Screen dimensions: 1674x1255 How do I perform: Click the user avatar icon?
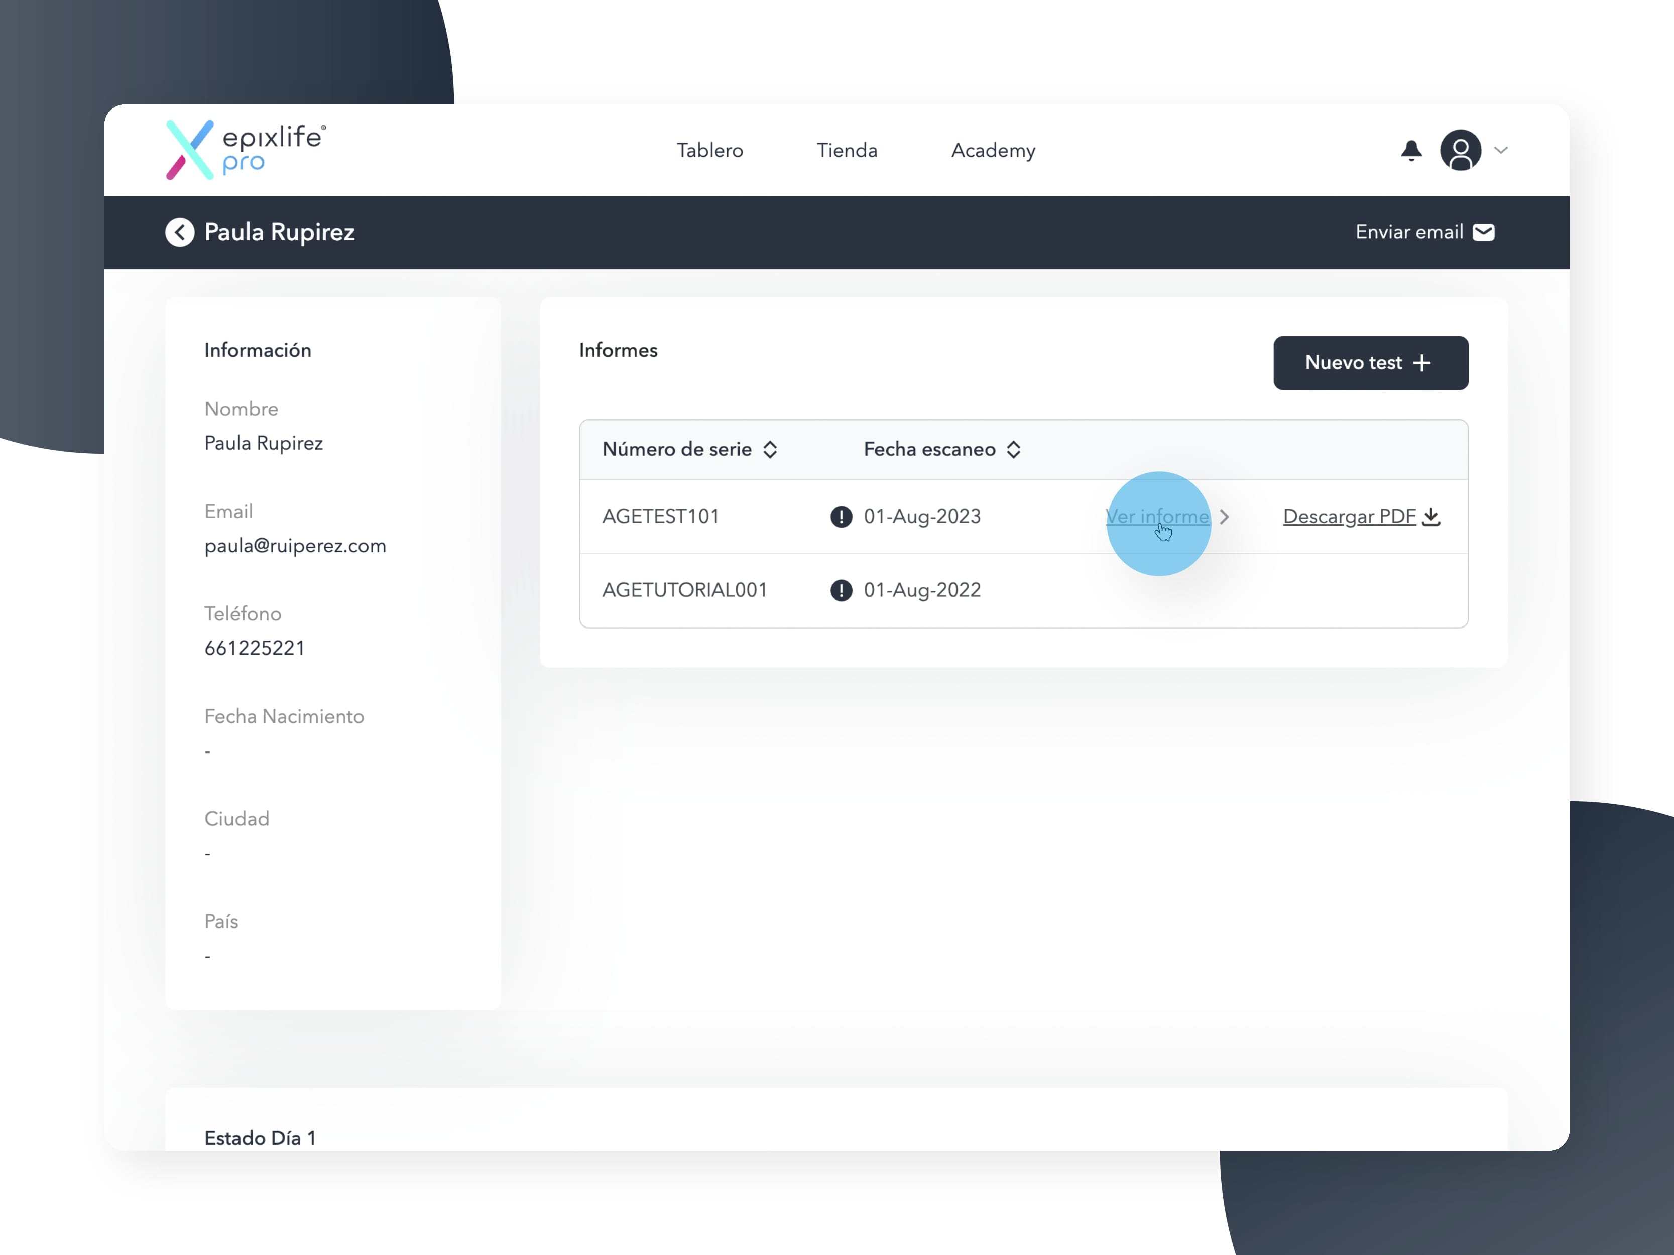coord(1460,150)
